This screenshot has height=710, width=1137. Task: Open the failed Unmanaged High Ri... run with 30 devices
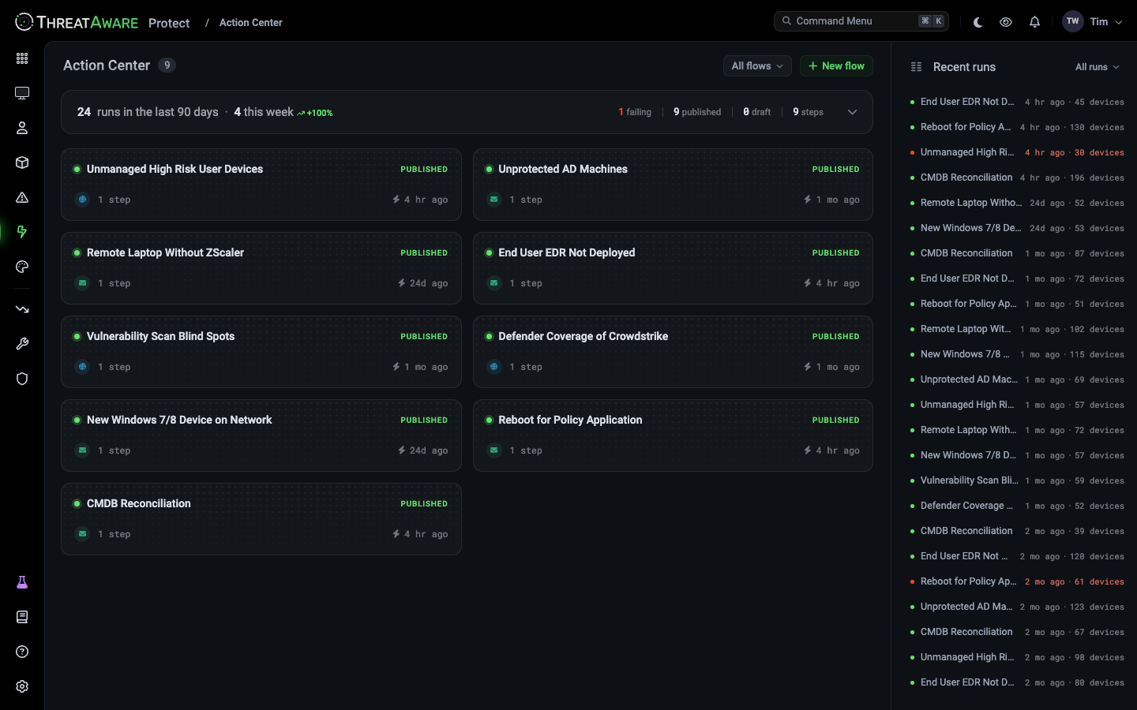[x=1017, y=152]
